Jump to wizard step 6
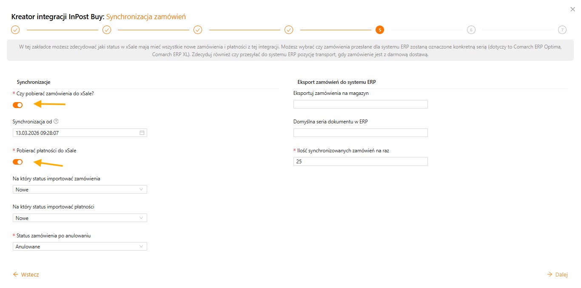The height and width of the screenshot is (288, 581). point(471,30)
